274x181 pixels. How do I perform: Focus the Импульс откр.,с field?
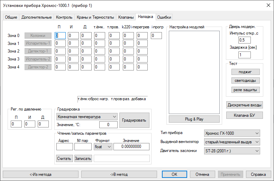coord(245,40)
